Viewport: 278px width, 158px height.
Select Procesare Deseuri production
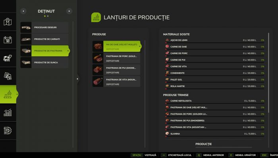tap(44, 27)
